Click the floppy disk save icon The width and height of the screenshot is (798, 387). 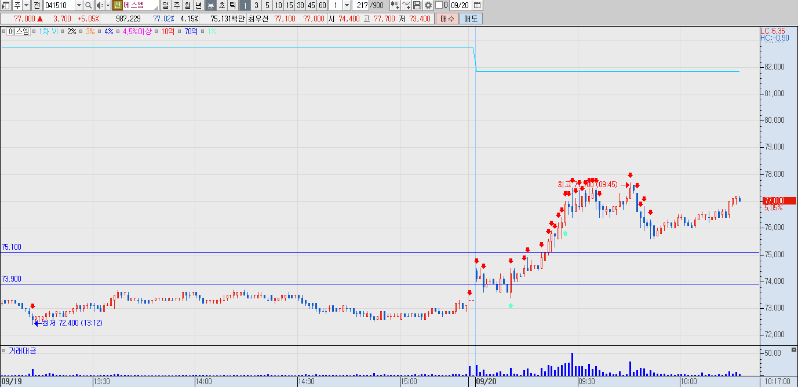tap(417, 5)
